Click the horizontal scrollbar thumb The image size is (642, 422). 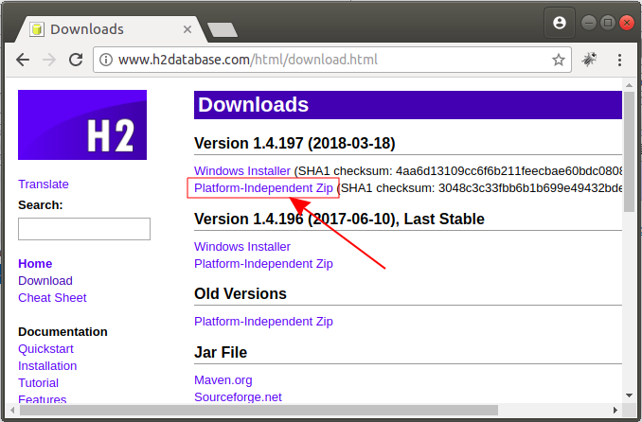coord(259,410)
